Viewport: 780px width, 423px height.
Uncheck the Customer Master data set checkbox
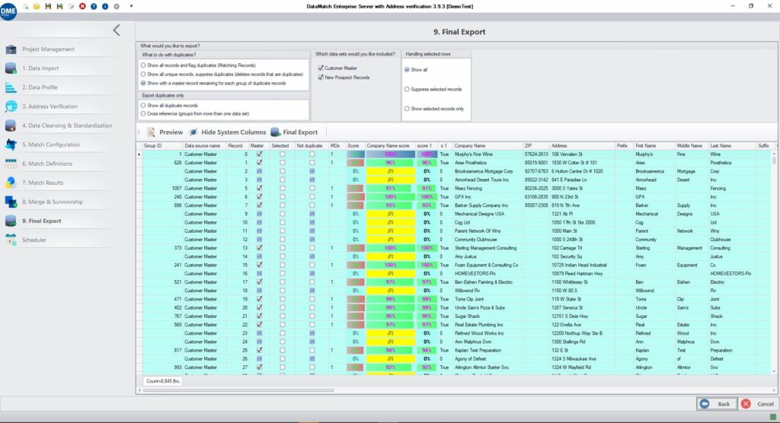[321, 68]
